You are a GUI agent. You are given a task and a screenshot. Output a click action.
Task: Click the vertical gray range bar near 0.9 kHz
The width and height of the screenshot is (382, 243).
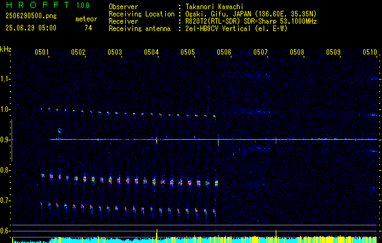pos(12,140)
